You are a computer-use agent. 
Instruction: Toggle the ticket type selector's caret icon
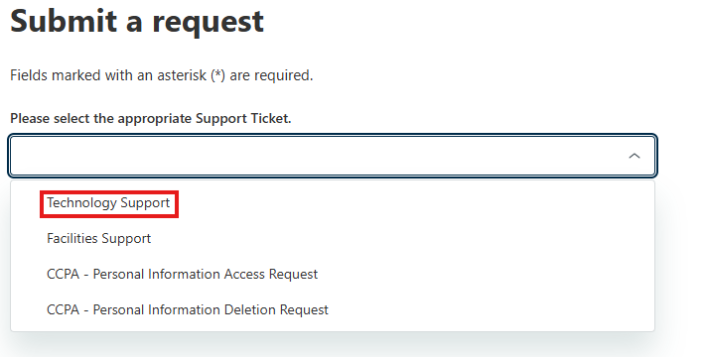pos(634,156)
